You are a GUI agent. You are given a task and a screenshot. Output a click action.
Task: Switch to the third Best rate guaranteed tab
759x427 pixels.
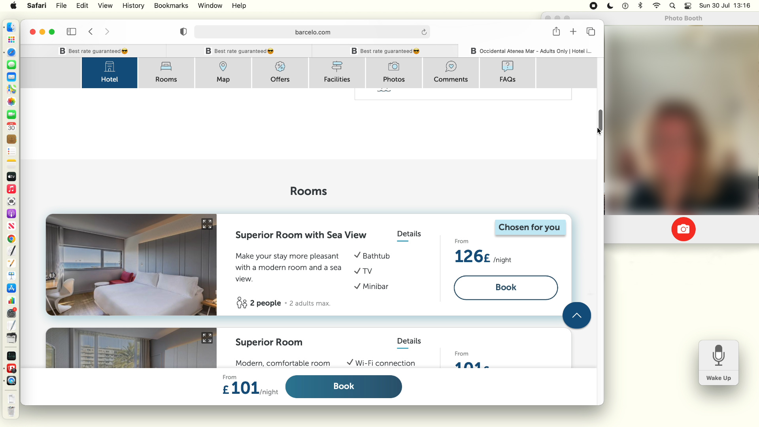(x=385, y=51)
